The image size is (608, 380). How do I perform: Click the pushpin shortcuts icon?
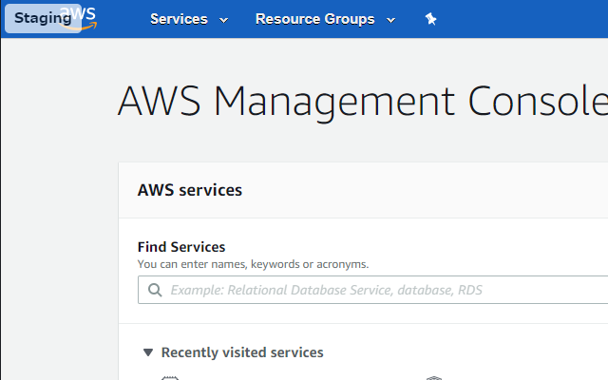(x=430, y=19)
